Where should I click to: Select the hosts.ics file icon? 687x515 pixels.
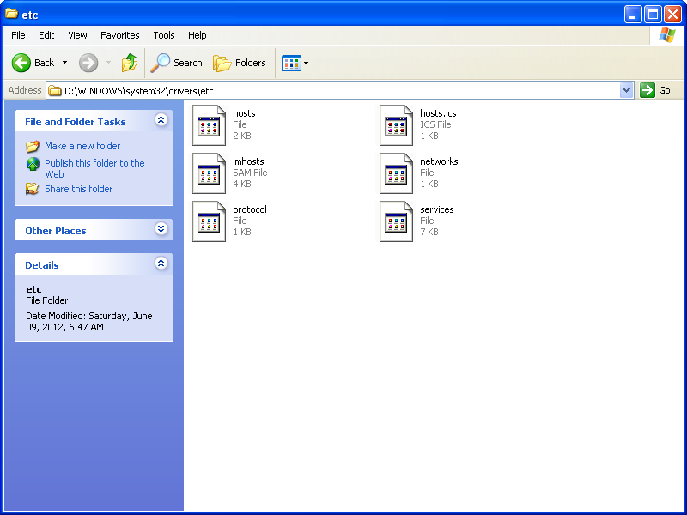(x=396, y=125)
